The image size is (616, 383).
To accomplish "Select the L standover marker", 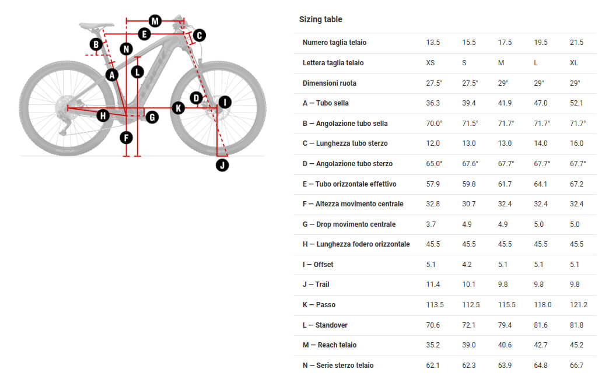I will tap(137, 72).
